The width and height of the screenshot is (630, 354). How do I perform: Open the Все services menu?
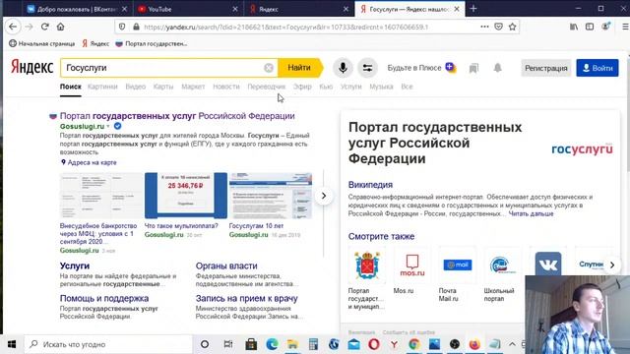click(x=407, y=87)
